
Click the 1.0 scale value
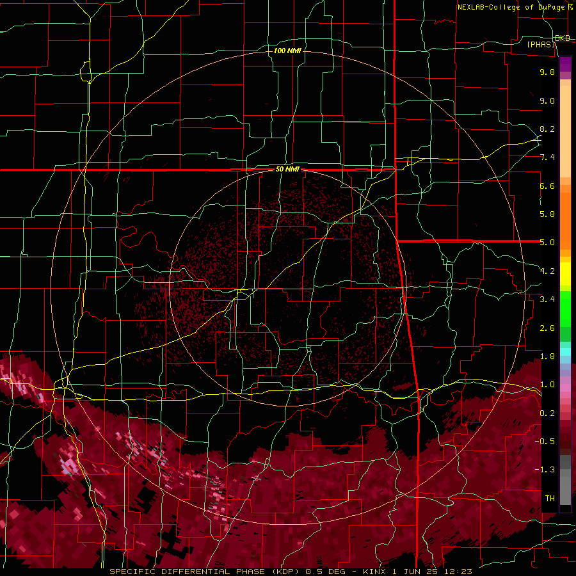pos(547,385)
